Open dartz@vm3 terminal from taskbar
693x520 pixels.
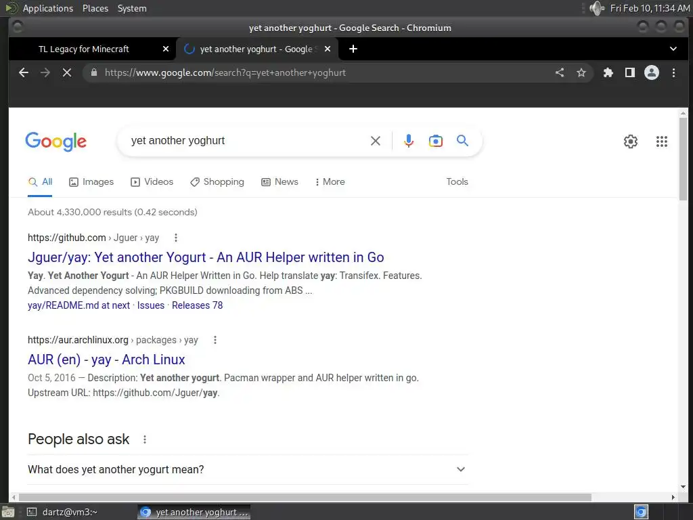62,512
